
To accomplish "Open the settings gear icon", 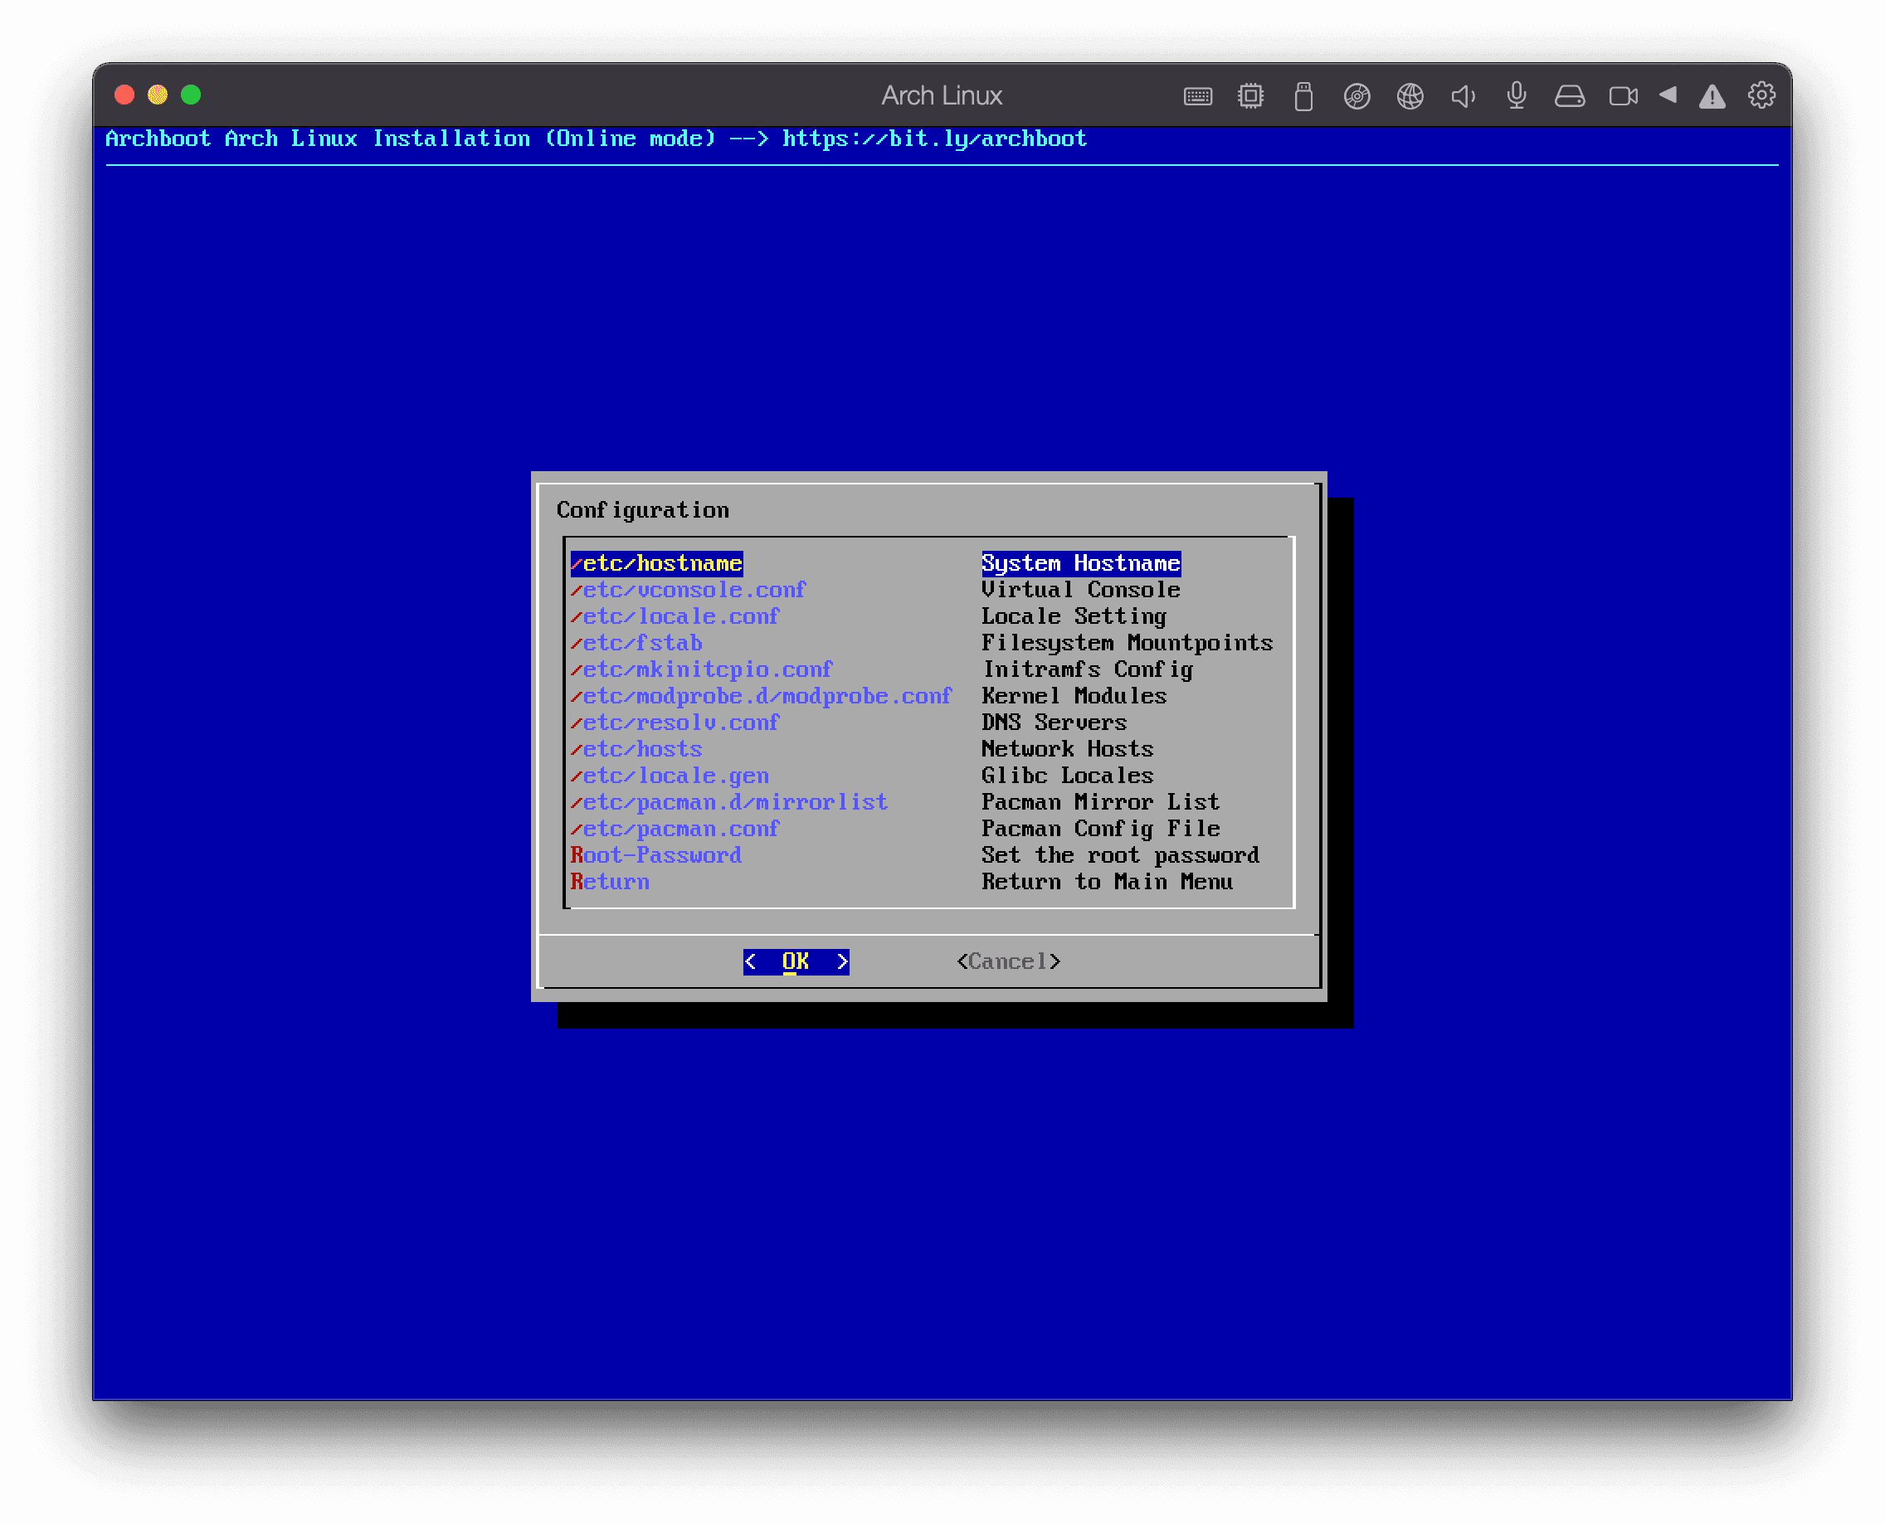I will click(x=1762, y=95).
